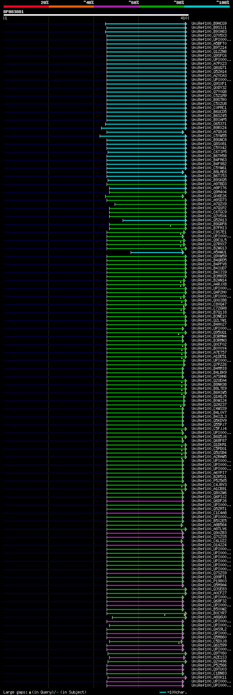Screen dimensions: 233x695
Task: Select the UniRef100_Q9SFC6 label
Action: (209, 56)
